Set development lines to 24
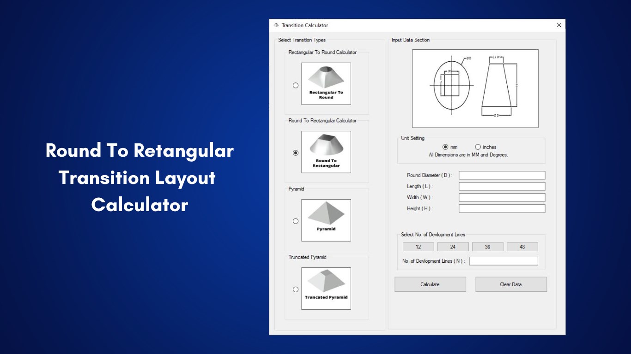 click(x=453, y=247)
